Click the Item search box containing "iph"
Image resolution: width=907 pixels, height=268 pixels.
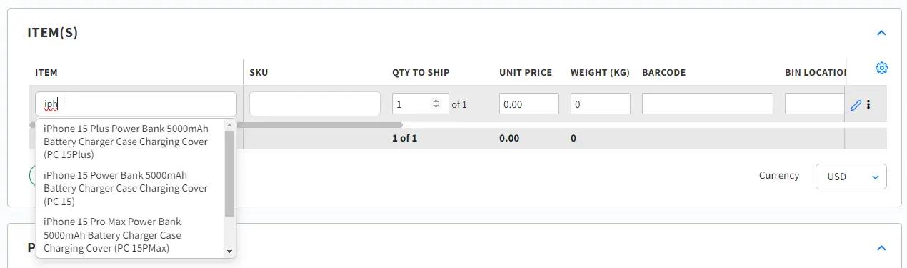tap(136, 104)
